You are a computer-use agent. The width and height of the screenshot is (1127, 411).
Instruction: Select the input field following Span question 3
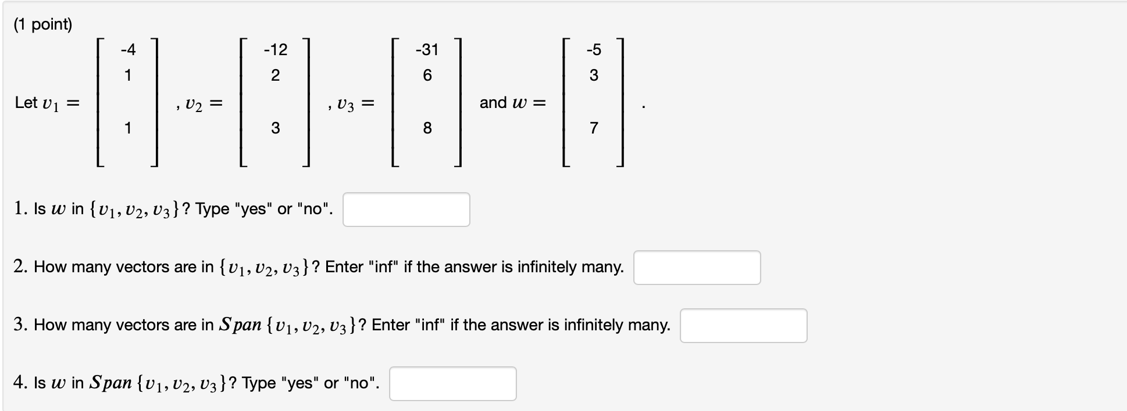click(x=744, y=326)
